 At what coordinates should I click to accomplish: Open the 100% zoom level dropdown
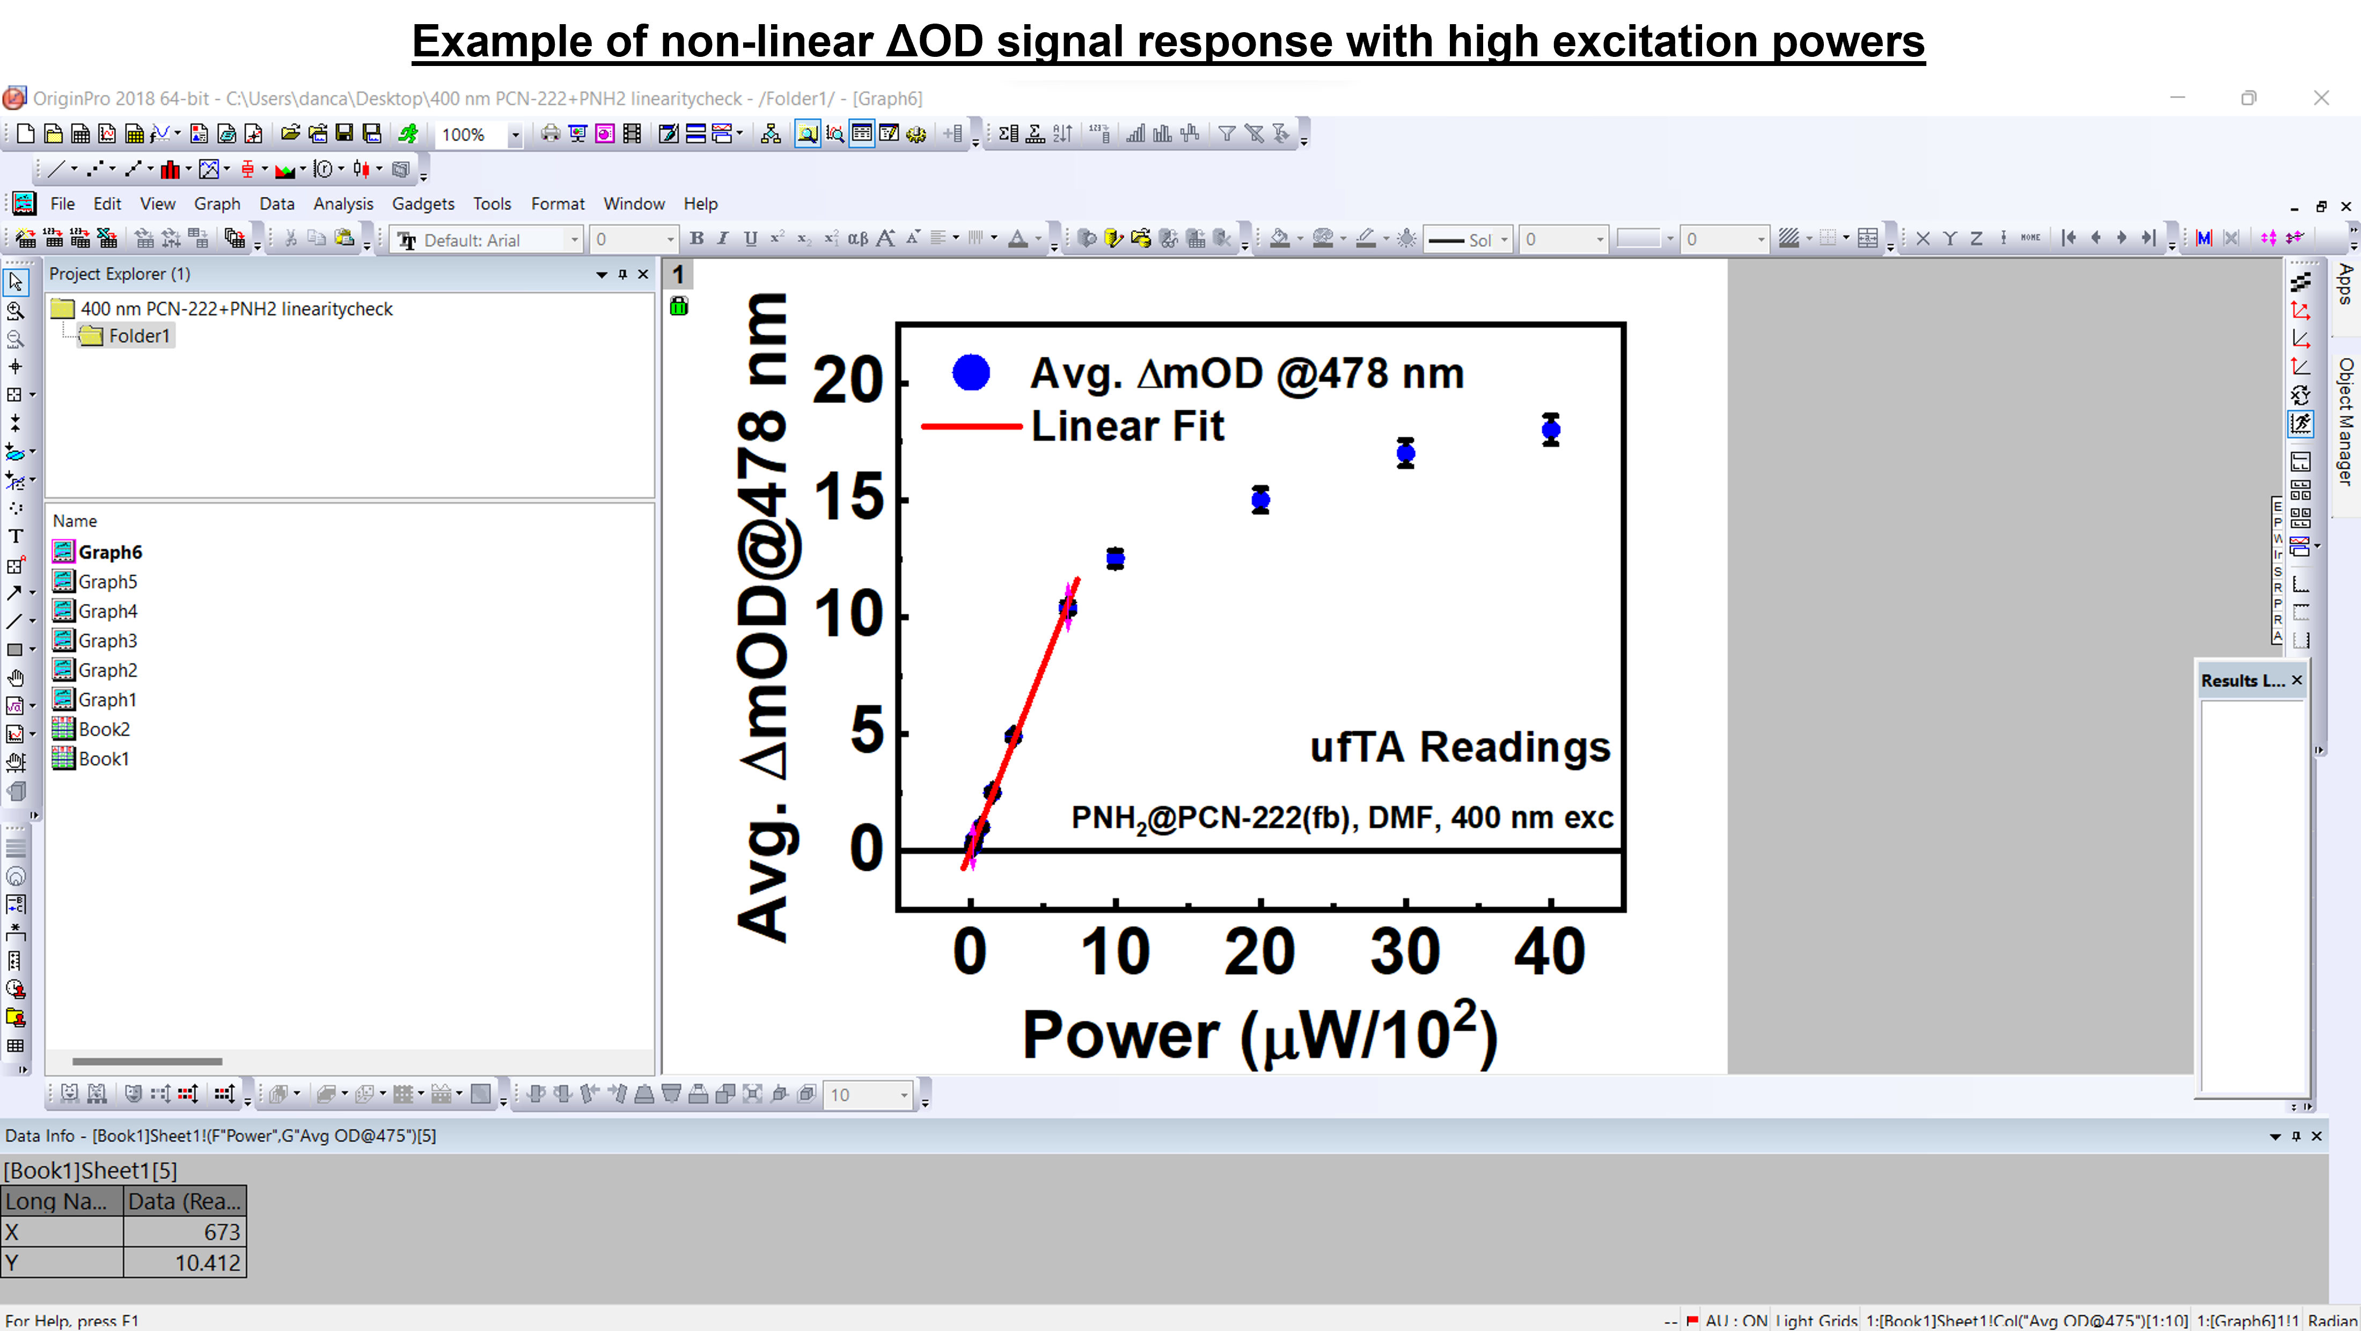(x=515, y=136)
